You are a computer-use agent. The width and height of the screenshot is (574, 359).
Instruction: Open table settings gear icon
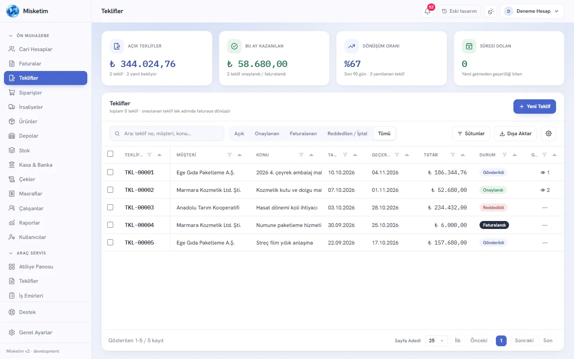tap(548, 134)
